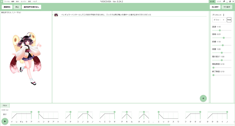Click the horizontal scrollbar under accent phrases
Image resolution: width=235 pixels, height=126 pixels.
click(90, 125)
